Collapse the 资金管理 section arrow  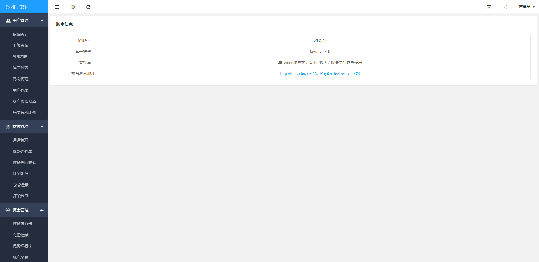click(42, 210)
